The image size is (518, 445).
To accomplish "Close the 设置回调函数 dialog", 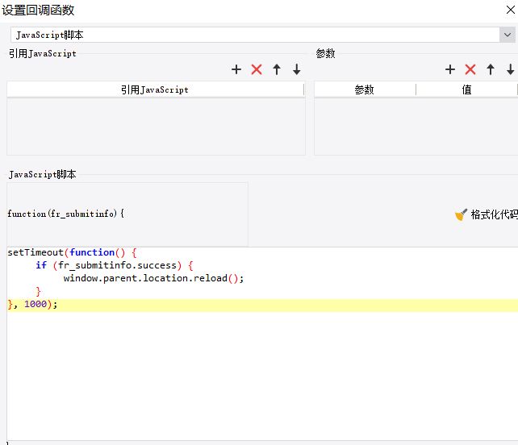I will click(x=511, y=10).
